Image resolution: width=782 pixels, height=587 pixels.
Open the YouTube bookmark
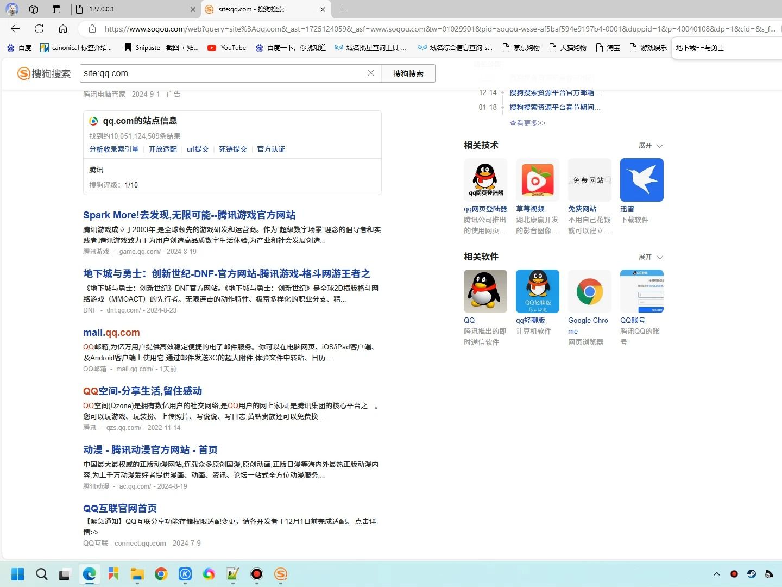(x=227, y=48)
